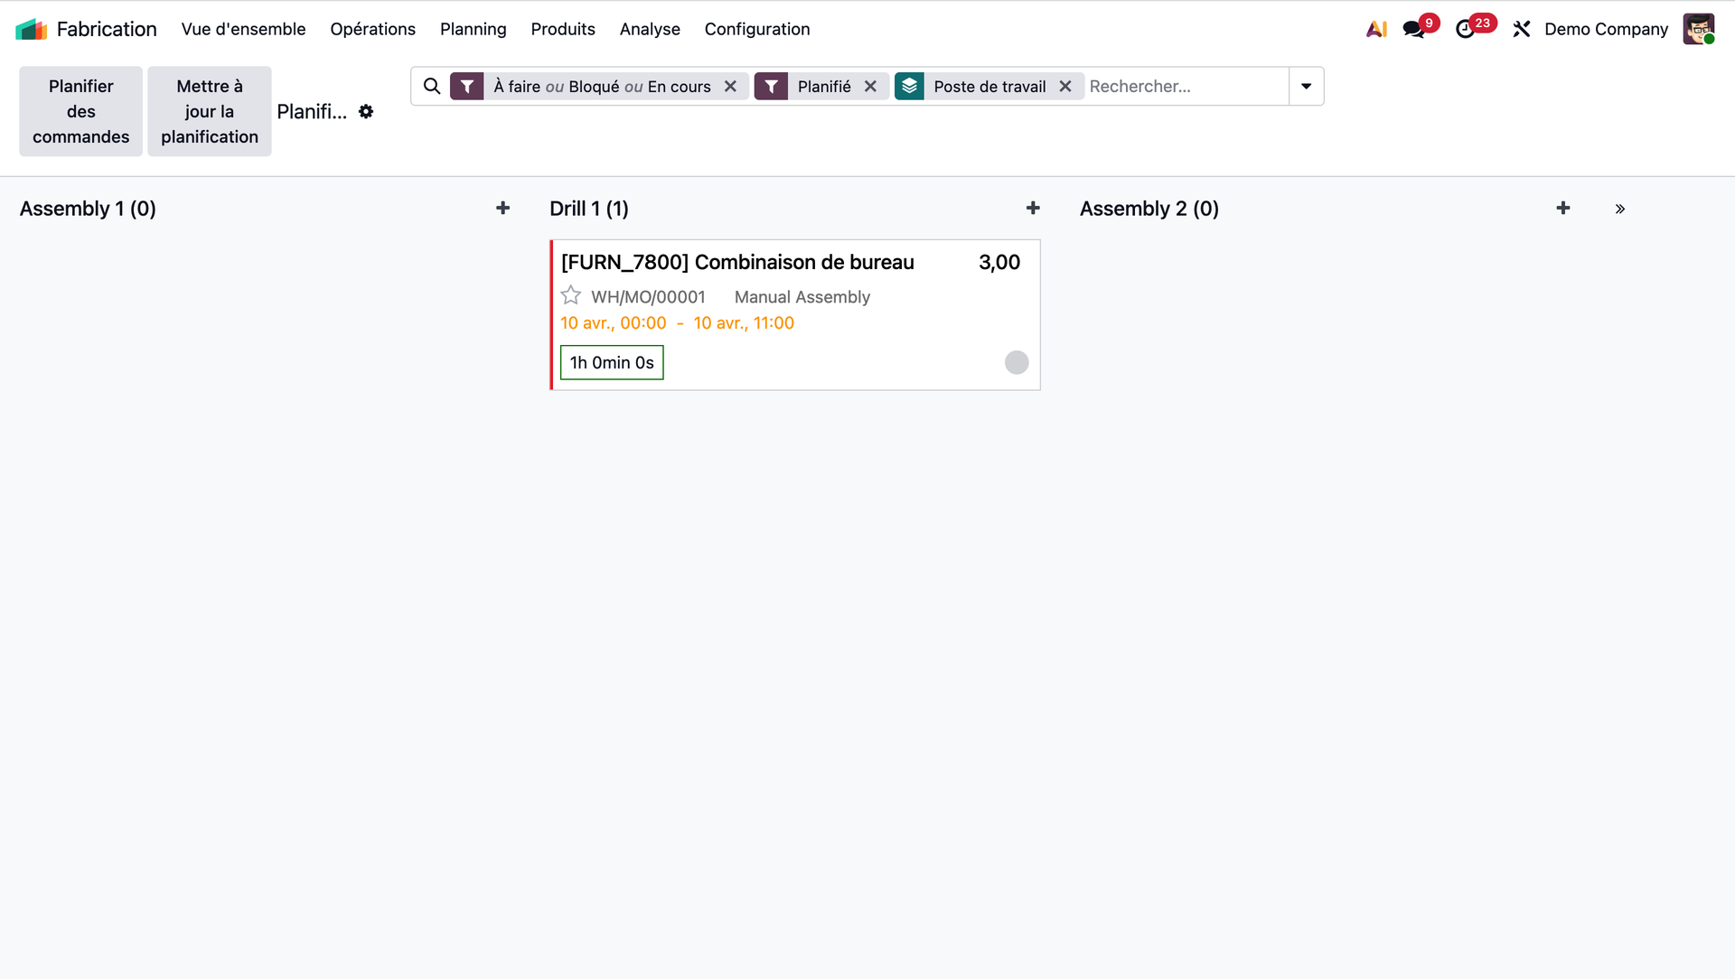Screen dimensions: 1735x979
Task: Expand the folded kanban column chevron
Action: point(1620,210)
